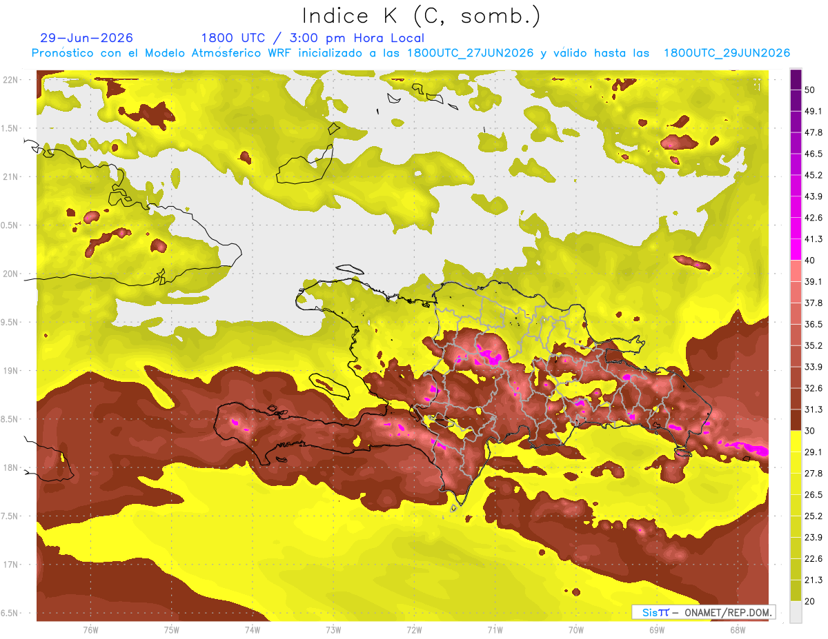Pick the olive colorbar segment between 20 and 21.3
Viewport: 828px width, 639px height.
(796, 590)
